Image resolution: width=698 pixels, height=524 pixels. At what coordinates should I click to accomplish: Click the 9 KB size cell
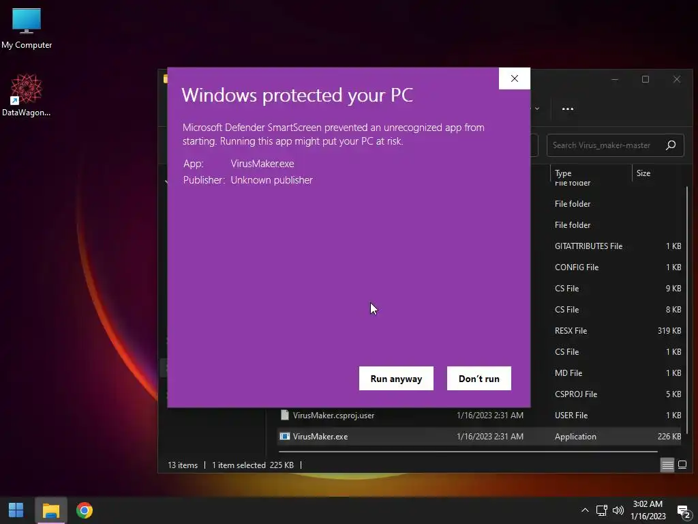pyautogui.click(x=673, y=289)
